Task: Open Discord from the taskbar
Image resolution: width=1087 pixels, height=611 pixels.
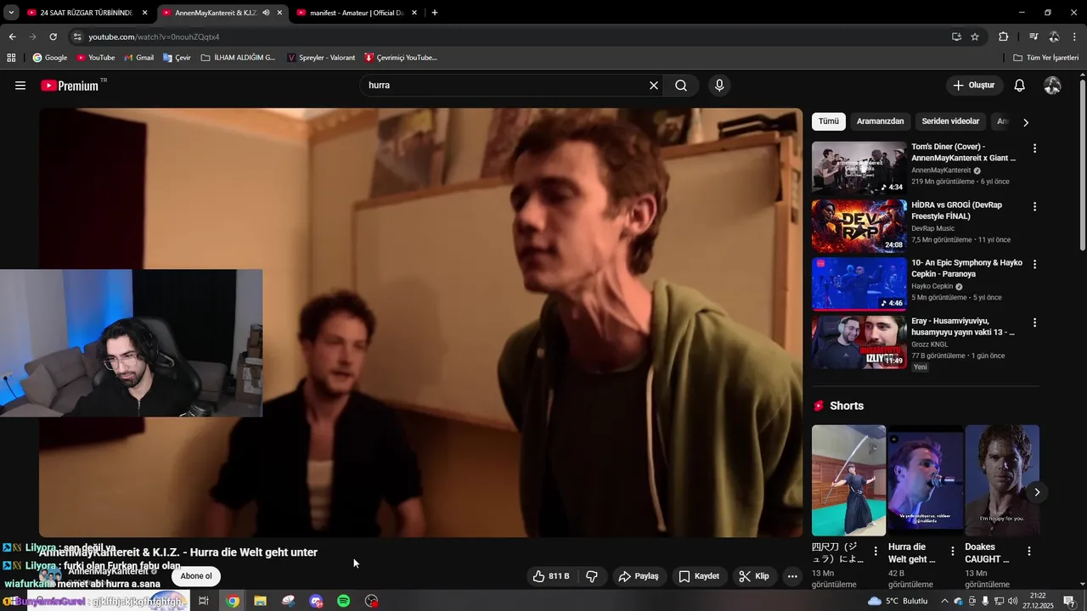Action: click(x=316, y=601)
